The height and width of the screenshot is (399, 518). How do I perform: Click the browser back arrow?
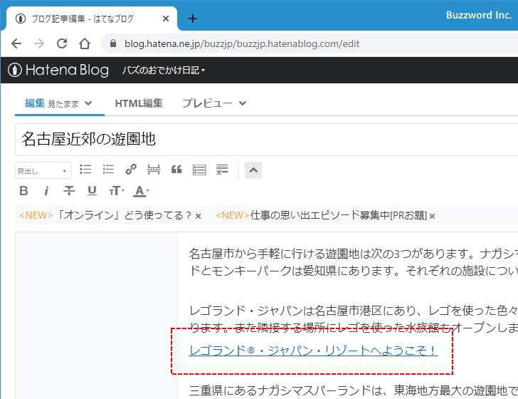[x=16, y=43]
